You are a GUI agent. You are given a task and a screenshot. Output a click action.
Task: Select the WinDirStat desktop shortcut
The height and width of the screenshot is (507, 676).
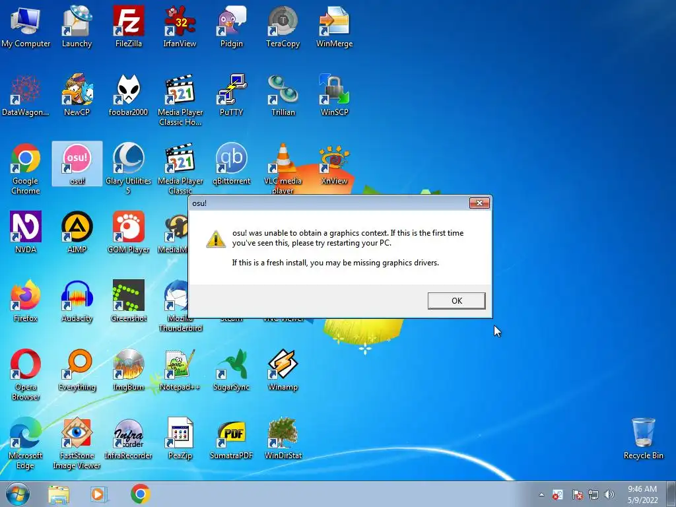tap(283, 438)
